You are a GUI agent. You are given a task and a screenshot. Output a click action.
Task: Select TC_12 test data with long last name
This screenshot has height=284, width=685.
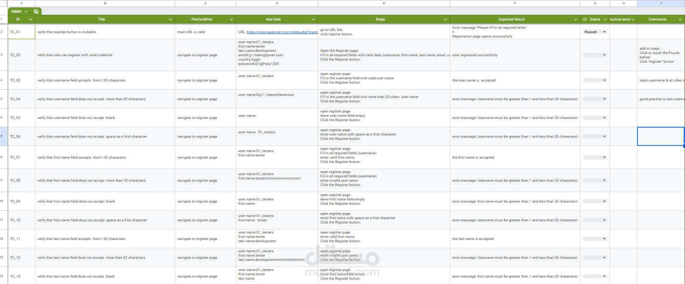coord(277,257)
